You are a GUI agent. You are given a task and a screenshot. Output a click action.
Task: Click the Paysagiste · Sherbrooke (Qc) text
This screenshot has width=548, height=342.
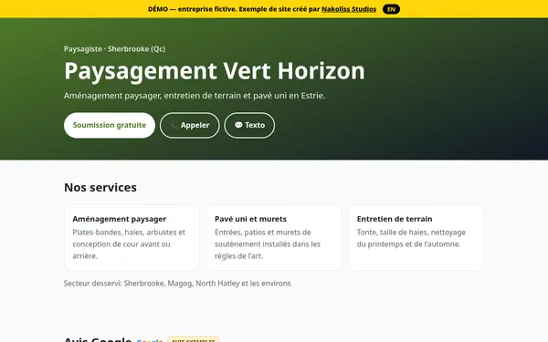click(115, 49)
